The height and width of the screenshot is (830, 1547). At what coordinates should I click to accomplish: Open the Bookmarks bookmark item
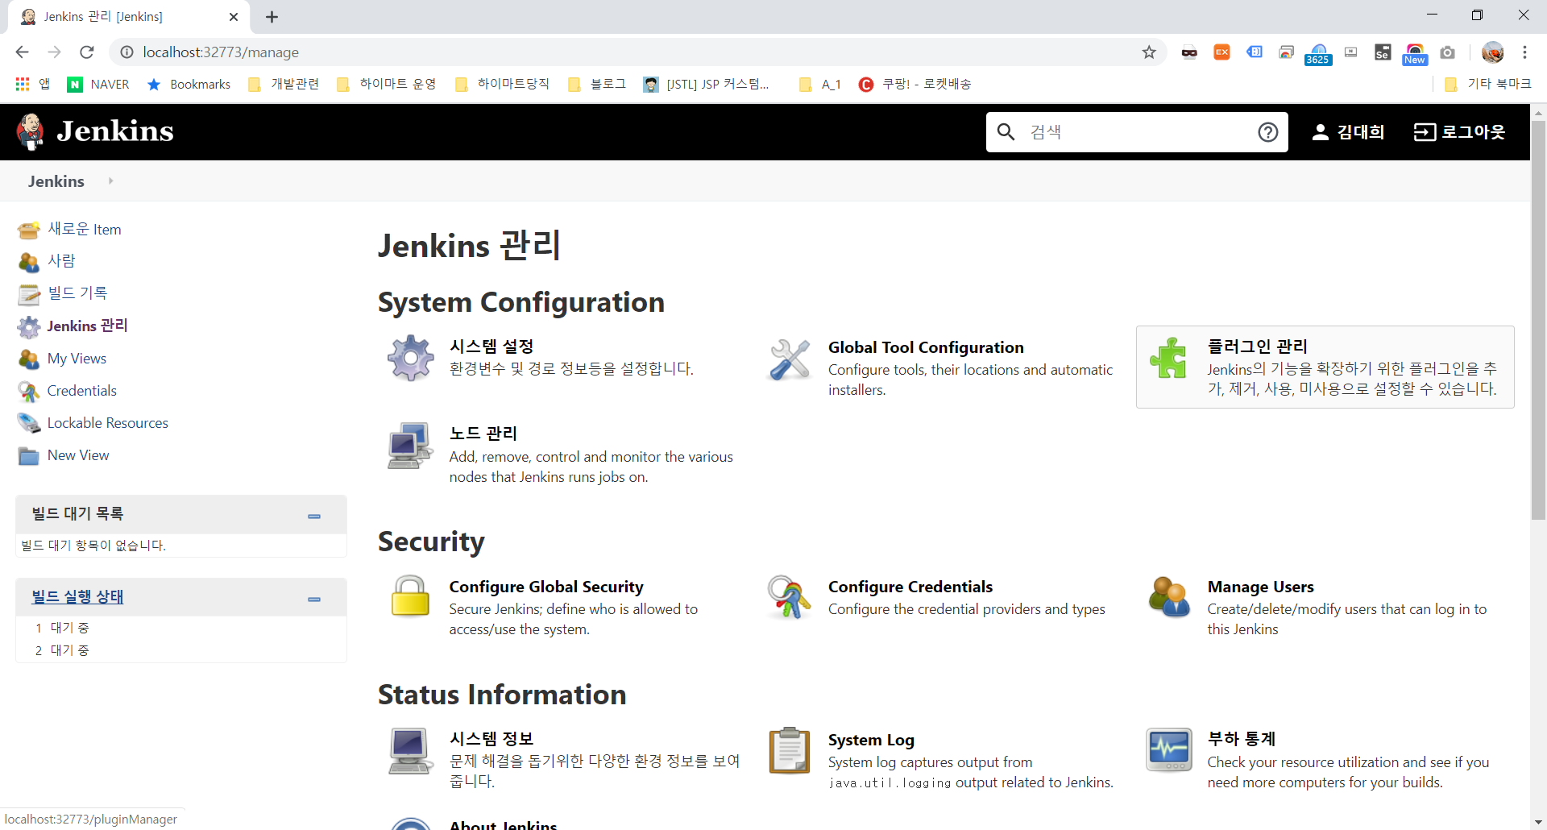[x=189, y=84]
